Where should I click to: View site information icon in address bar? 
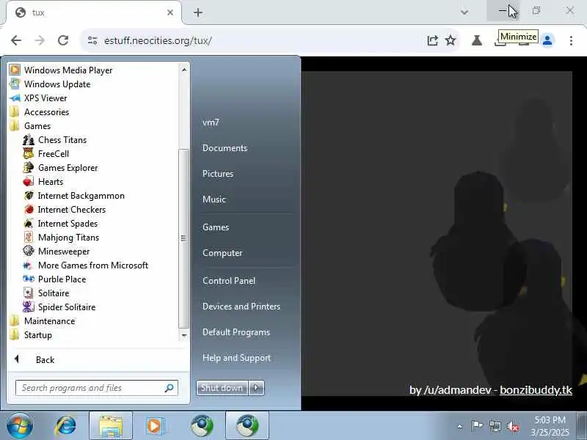click(x=92, y=40)
